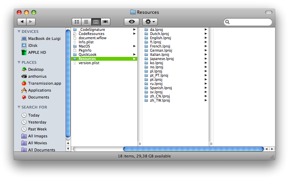Open APPLE HD volume

click(x=33, y=52)
